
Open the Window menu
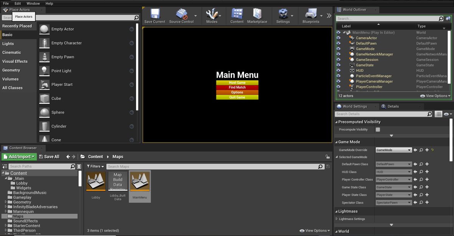click(x=33, y=3)
